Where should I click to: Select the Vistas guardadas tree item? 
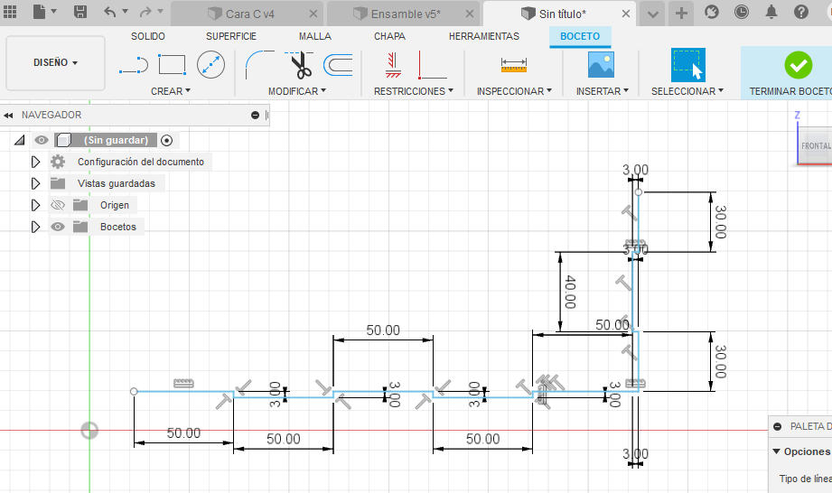click(x=117, y=183)
